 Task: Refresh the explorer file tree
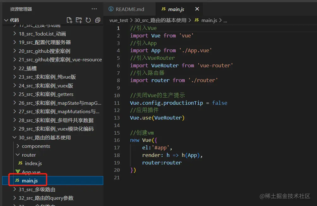88,20
